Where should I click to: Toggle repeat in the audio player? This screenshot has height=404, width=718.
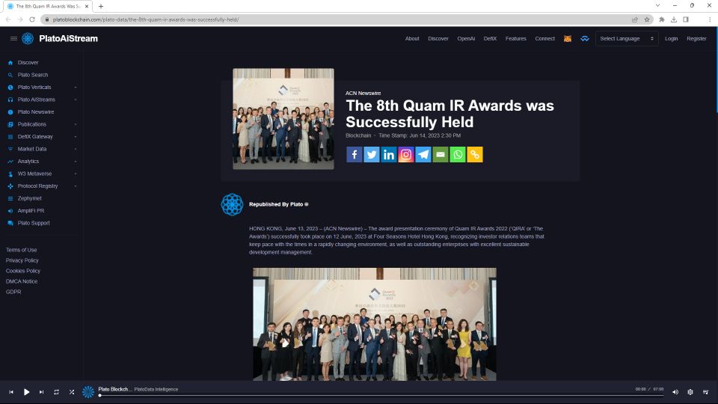pyautogui.click(x=56, y=392)
